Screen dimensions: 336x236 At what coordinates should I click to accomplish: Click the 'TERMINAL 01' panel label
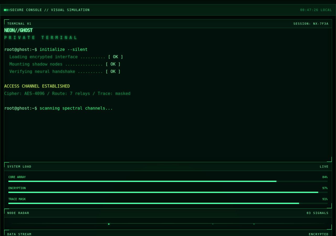click(19, 24)
